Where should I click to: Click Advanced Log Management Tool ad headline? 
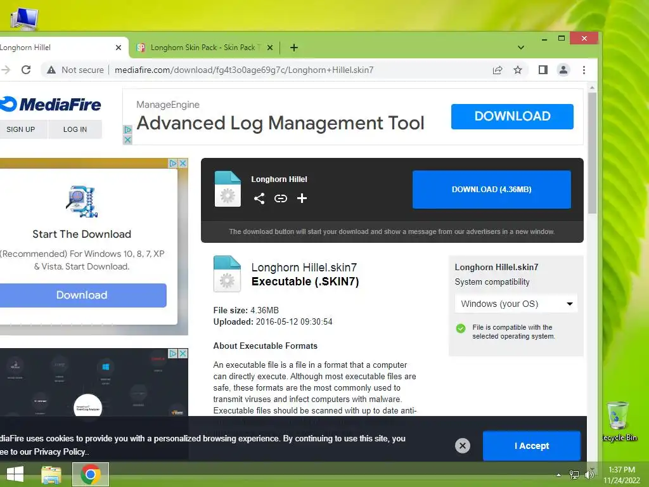pyautogui.click(x=280, y=123)
